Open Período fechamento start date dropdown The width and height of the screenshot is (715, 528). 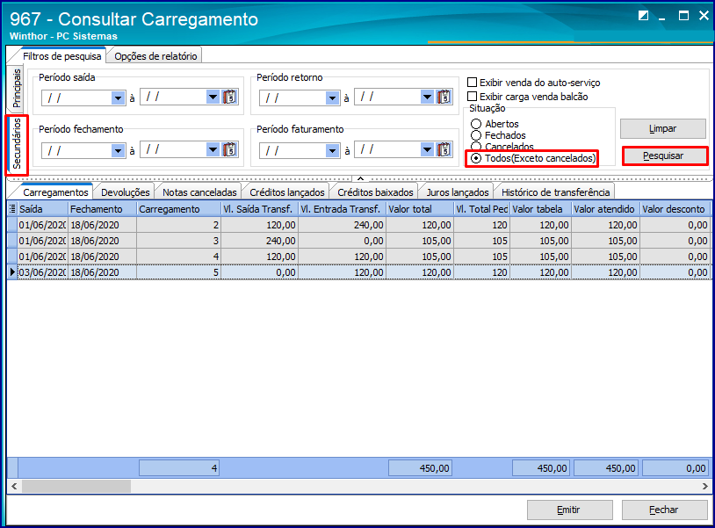[118, 151]
